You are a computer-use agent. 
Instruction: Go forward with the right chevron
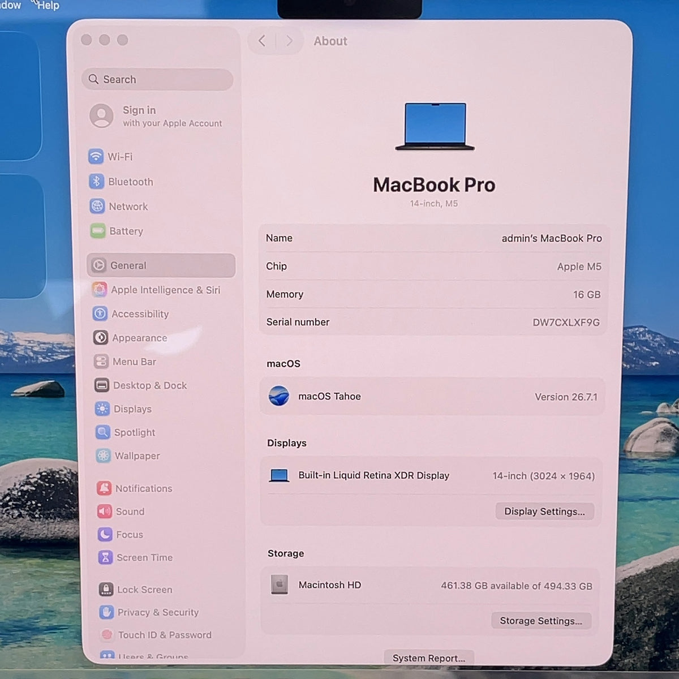point(289,41)
